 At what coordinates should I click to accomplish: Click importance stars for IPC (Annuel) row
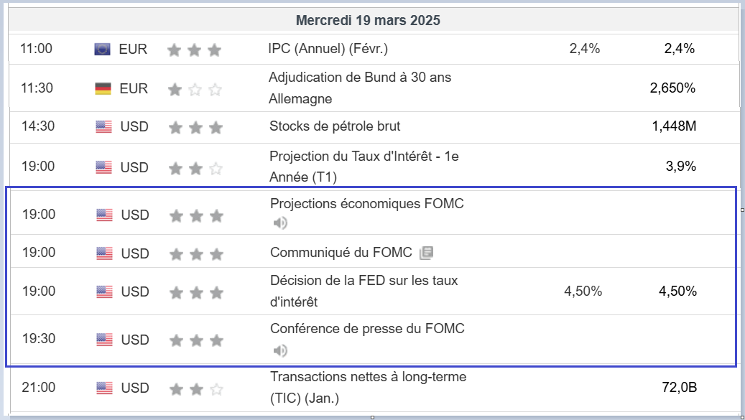(x=194, y=50)
